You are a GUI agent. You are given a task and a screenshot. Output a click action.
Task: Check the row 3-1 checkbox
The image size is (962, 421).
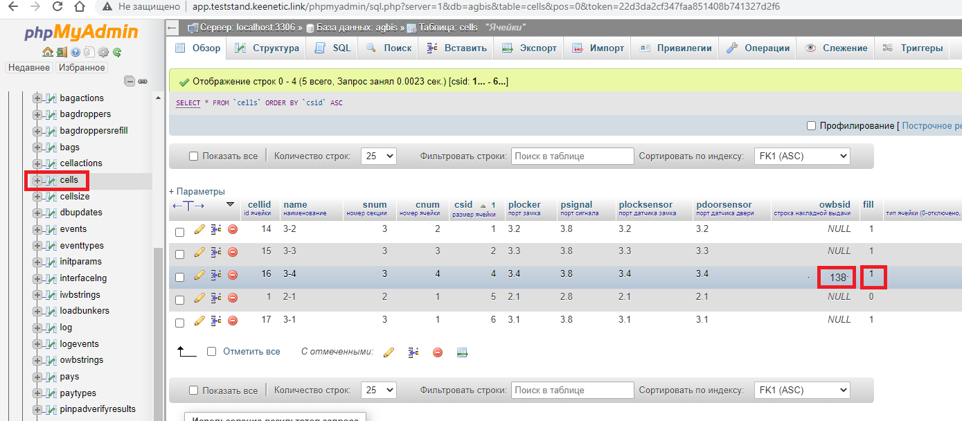click(179, 323)
